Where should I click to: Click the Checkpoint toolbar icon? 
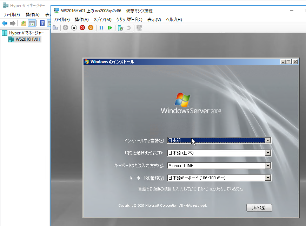tap(120, 28)
